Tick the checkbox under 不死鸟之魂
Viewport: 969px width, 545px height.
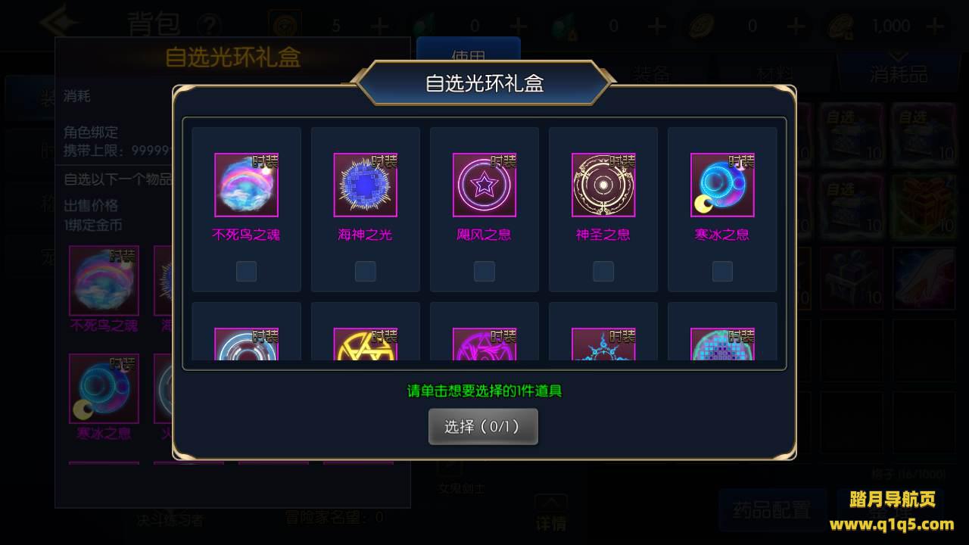point(246,271)
